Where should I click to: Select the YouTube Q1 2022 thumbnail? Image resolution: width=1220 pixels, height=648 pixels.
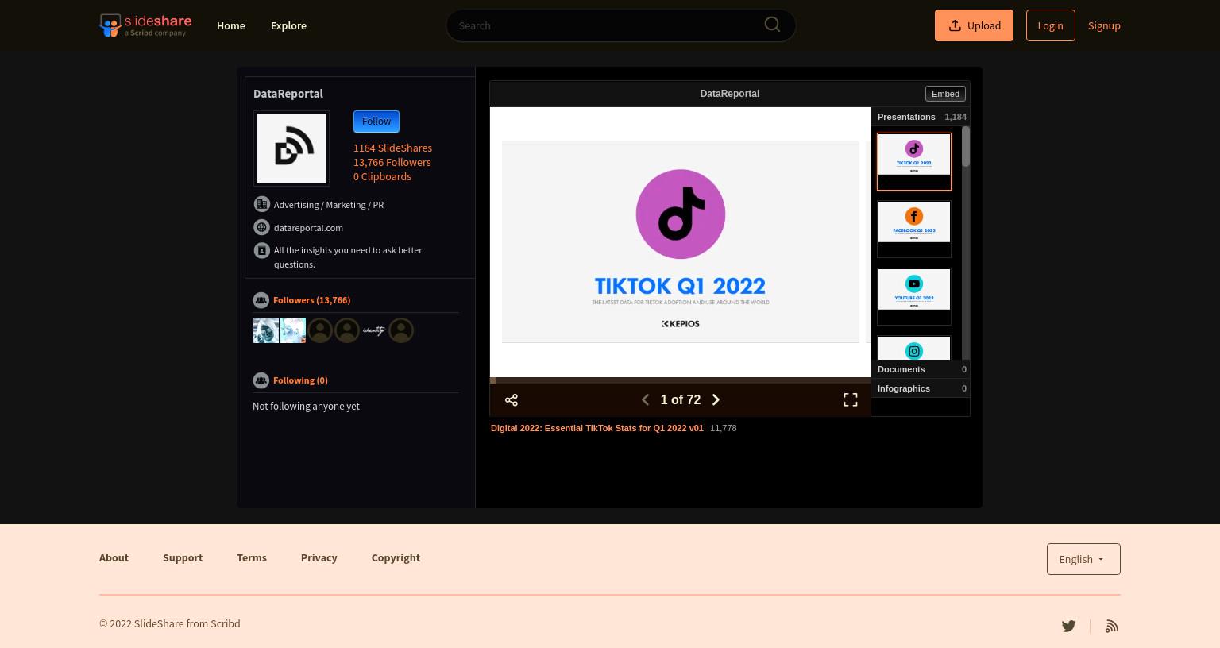(914, 296)
